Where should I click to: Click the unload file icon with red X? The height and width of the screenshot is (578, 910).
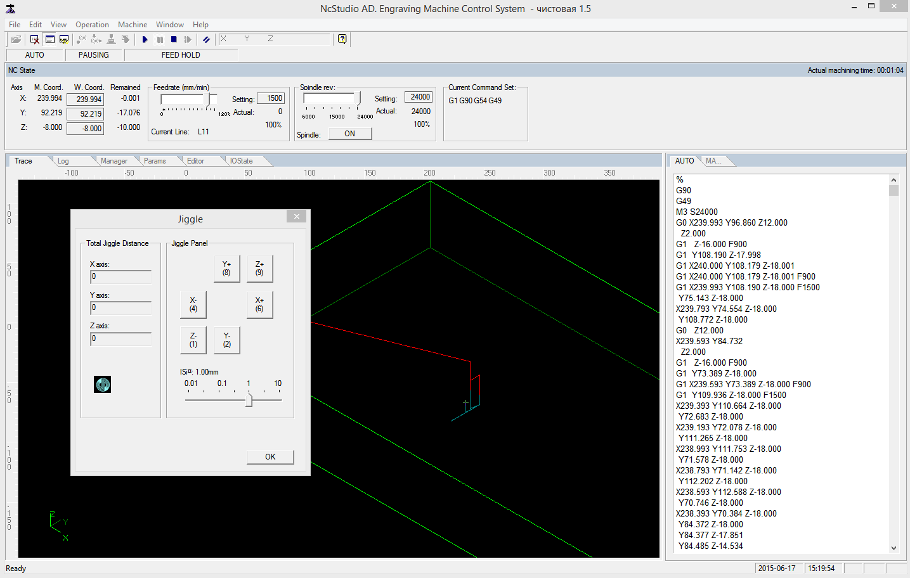pos(35,39)
